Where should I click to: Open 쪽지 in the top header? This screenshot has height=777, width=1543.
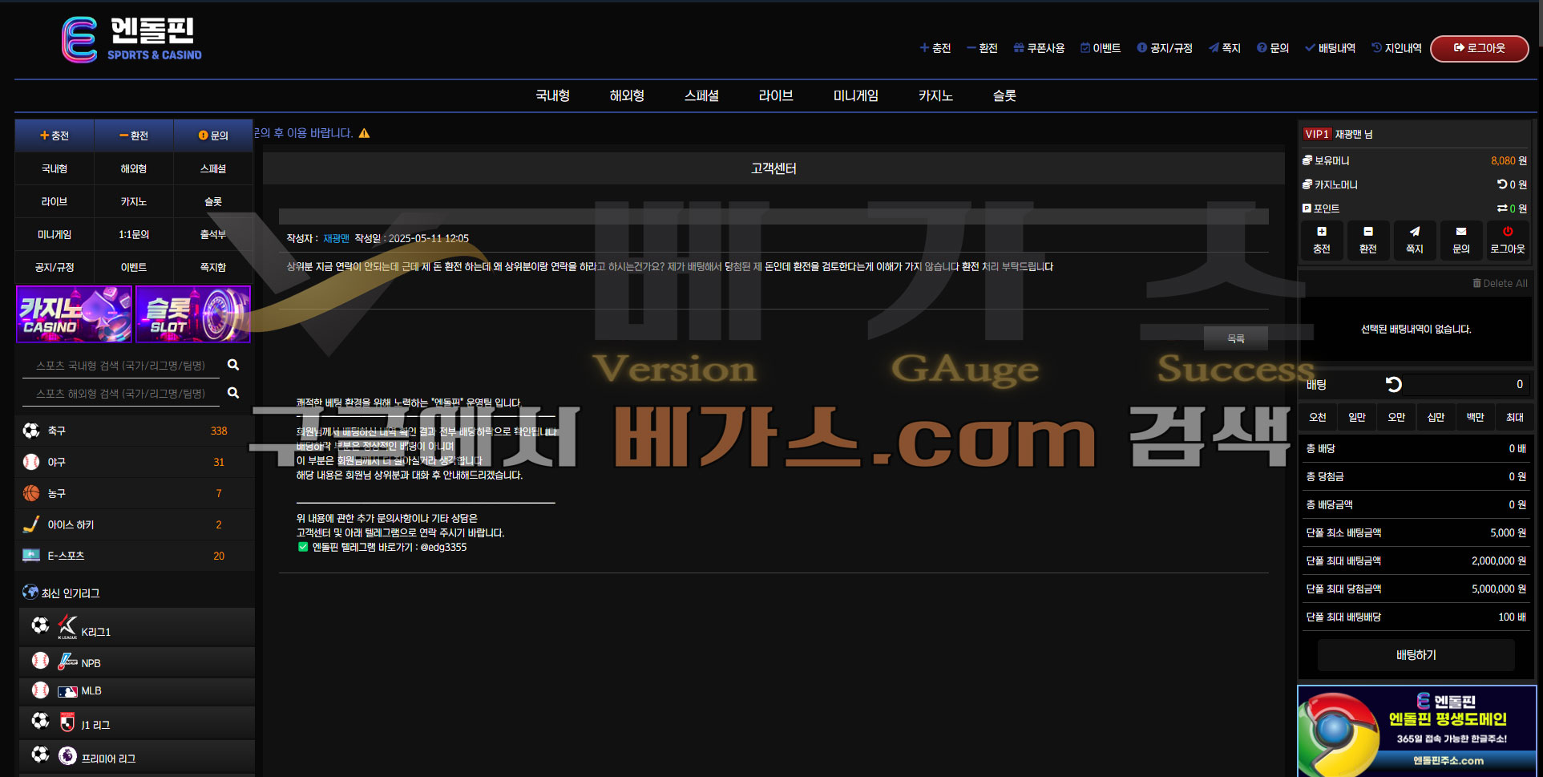1225,48
